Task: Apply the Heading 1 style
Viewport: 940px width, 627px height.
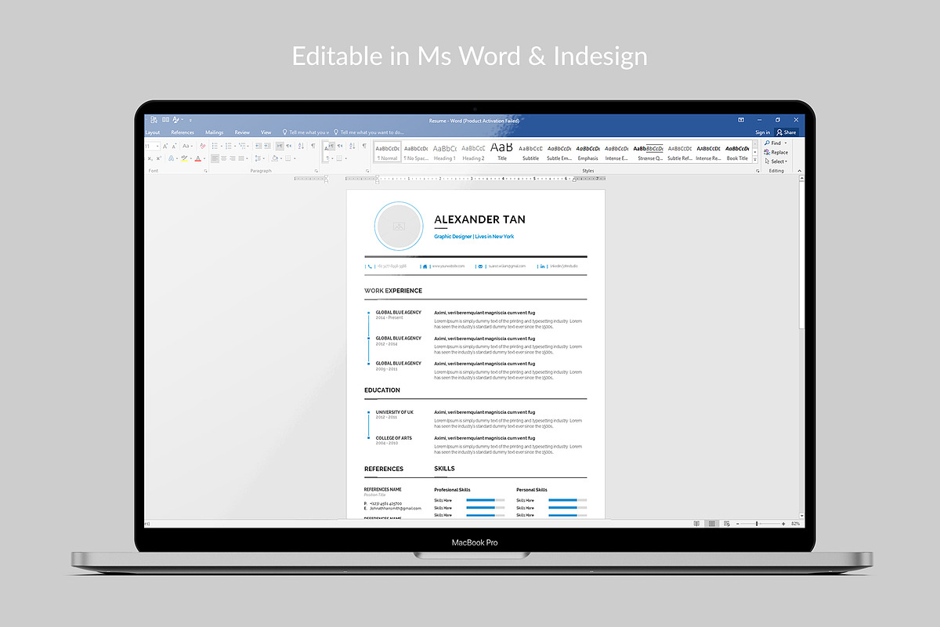Action: pyautogui.click(x=444, y=152)
